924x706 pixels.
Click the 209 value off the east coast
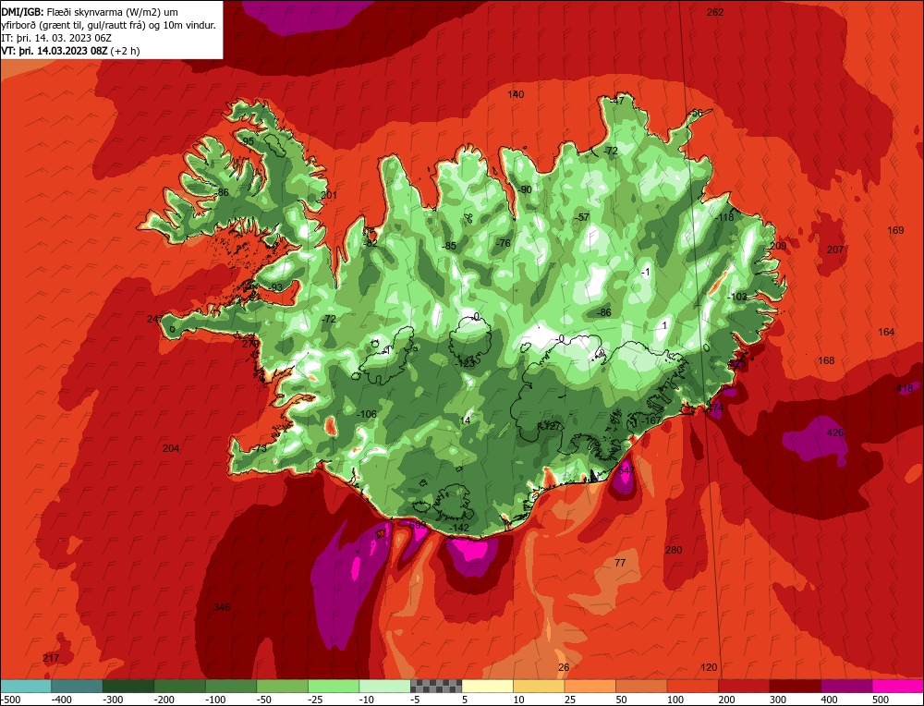[778, 246]
